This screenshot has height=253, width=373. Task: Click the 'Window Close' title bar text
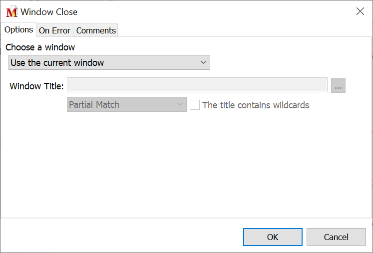click(x=49, y=12)
